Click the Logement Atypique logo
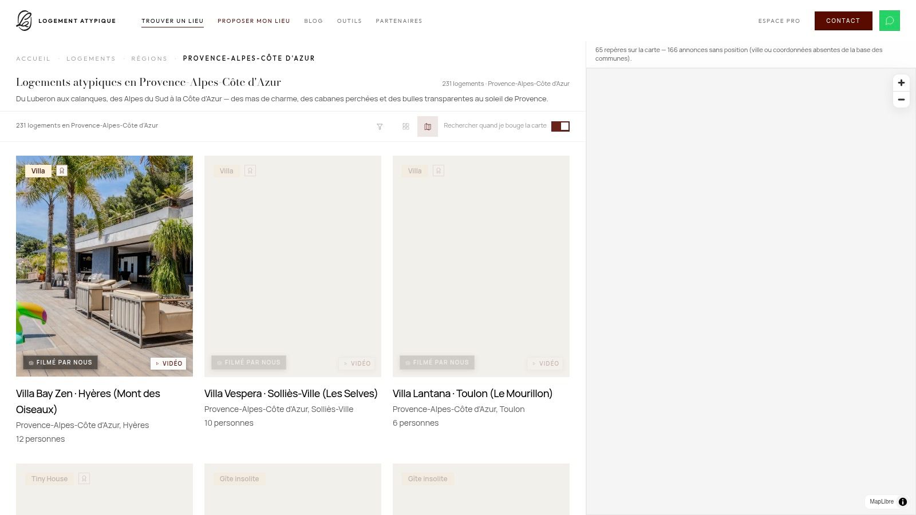This screenshot has width=916, height=515. click(66, 21)
